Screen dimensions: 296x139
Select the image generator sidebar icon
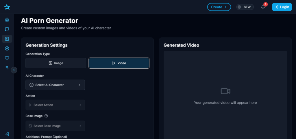coord(7,39)
